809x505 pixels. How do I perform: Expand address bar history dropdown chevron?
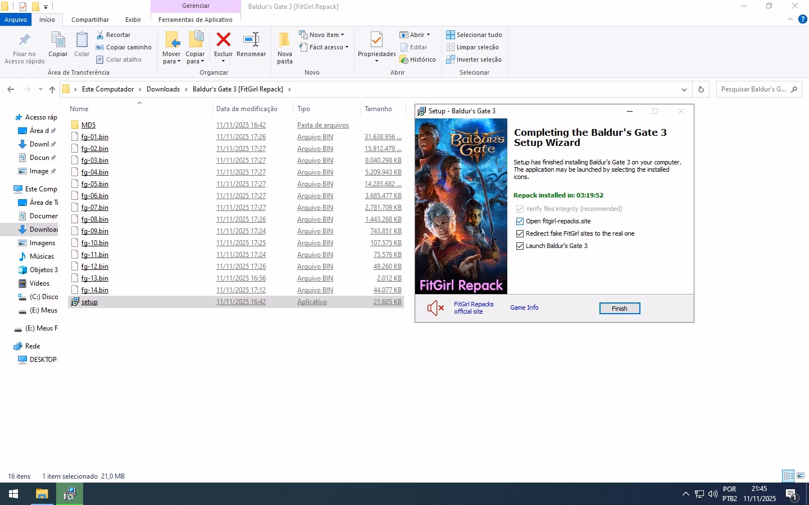click(684, 89)
